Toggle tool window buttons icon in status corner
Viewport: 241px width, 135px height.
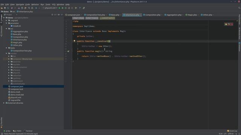[2, 133]
